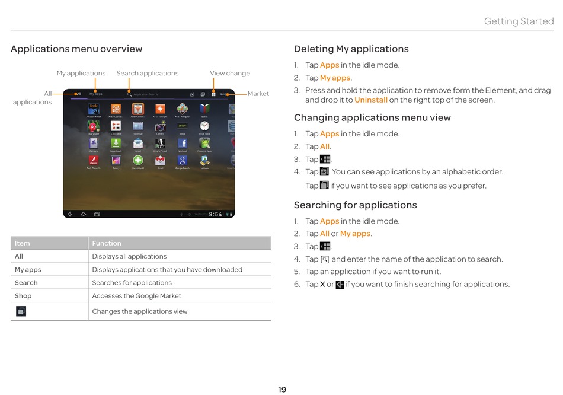Open the Camera app icon
The height and width of the screenshot is (395, 563).
tap(160, 126)
